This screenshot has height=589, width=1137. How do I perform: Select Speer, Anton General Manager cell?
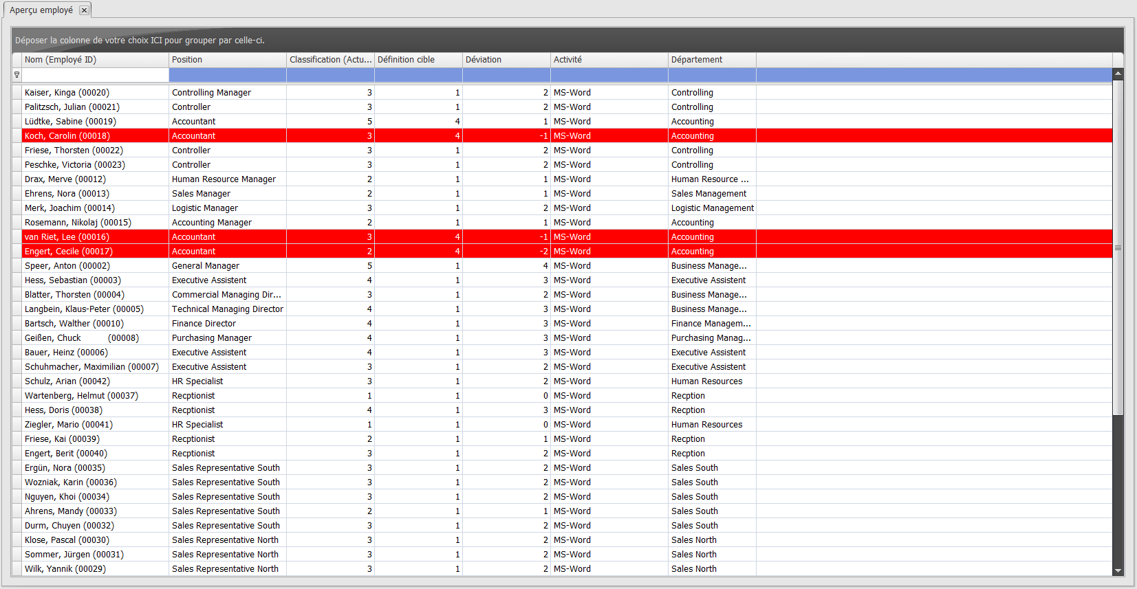click(227, 266)
